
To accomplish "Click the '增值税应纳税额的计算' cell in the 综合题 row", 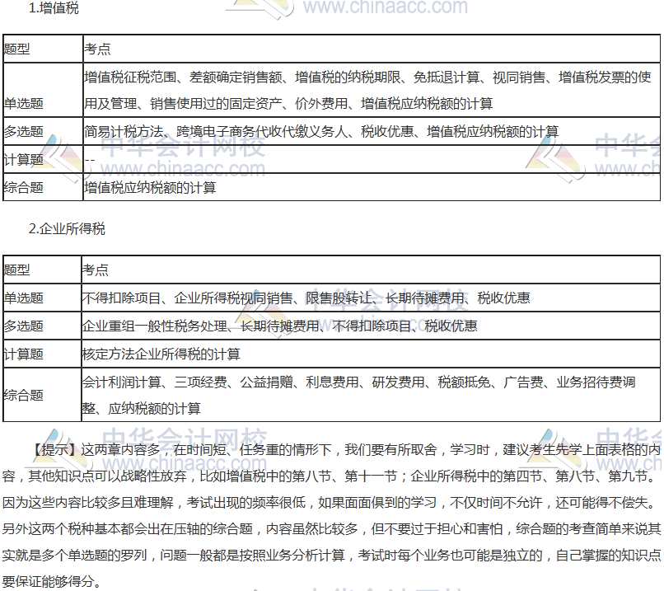I will 150,188.
